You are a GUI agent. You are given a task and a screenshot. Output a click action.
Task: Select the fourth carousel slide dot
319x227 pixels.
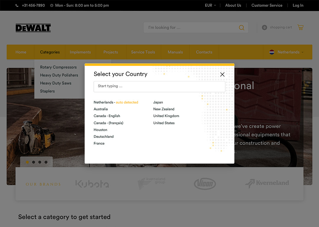[46, 162]
